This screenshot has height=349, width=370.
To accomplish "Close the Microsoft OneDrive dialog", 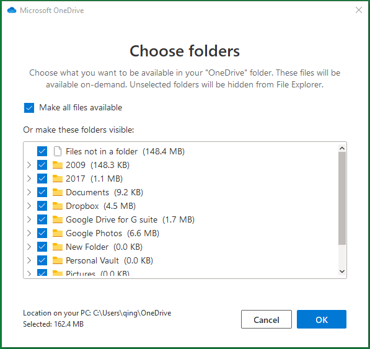I will [x=359, y=10].
